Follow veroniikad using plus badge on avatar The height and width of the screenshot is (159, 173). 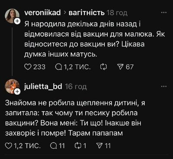tap(17, 21)
